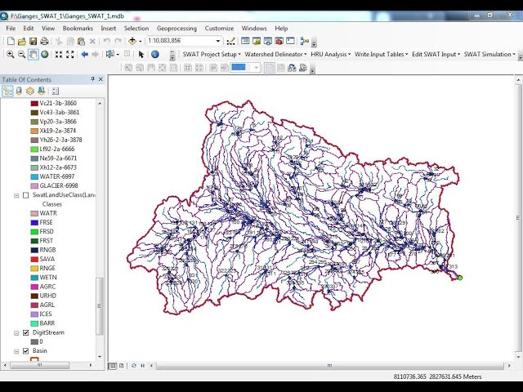Click the green outlet point on map
The width and height of the screenshot is (523, 392).
[460, 278]
